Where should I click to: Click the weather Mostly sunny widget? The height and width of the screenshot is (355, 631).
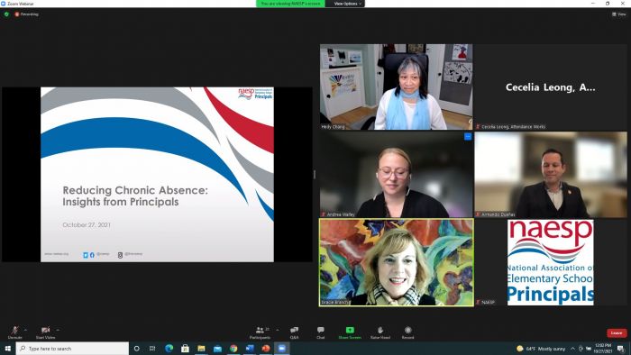coord(541,349)
